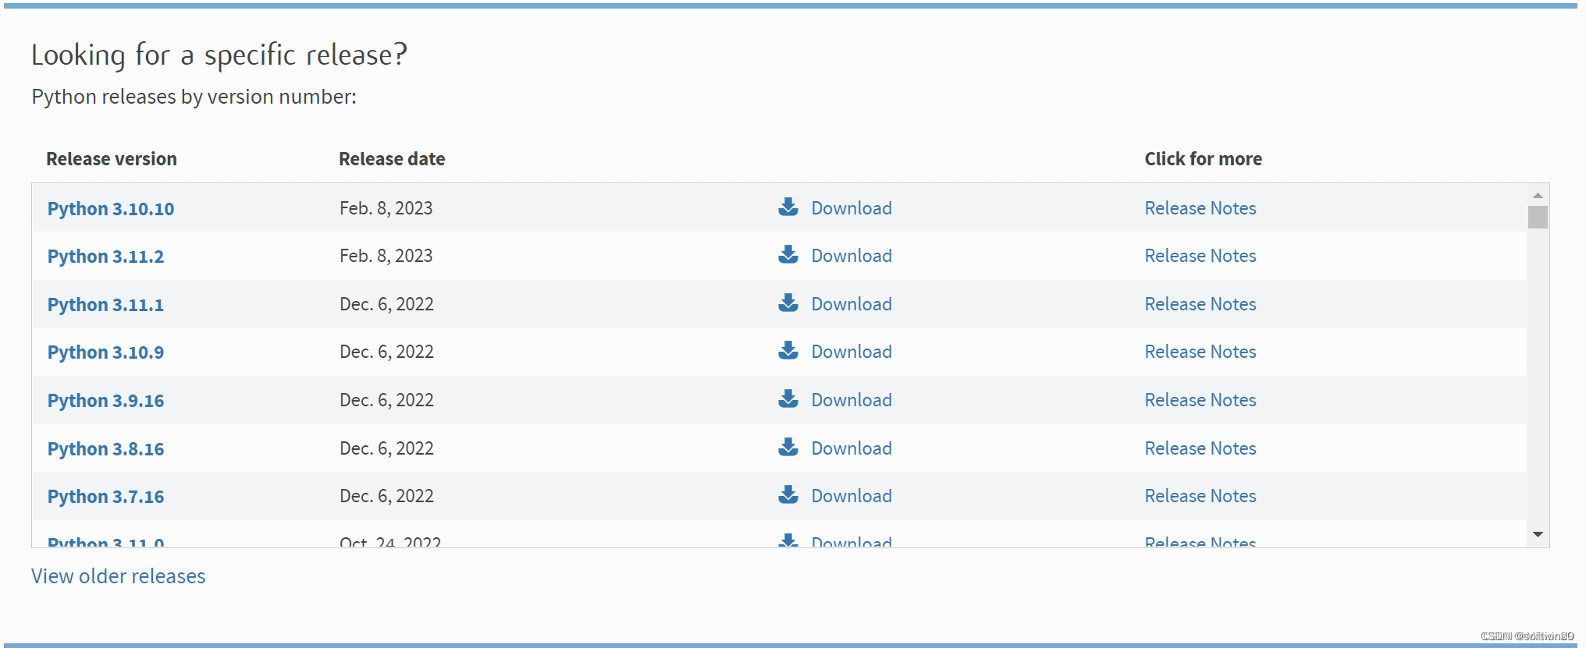Click the Python 3.8.16 date Dec. 6, 2022
The width and height of the screenshot is (1586, 648).
click(387, 448)
